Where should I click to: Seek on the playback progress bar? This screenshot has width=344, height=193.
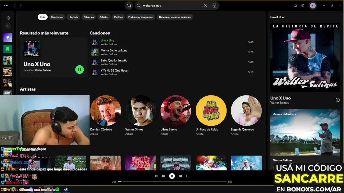point(172,182)
